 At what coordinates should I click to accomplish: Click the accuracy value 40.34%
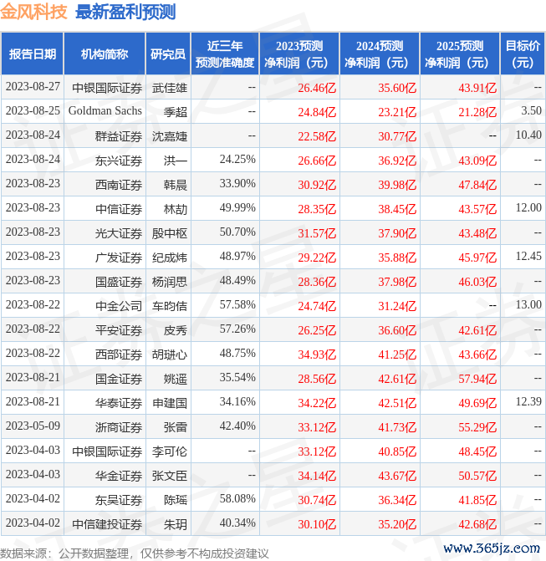pyautogui.click(x=237, y=523)
